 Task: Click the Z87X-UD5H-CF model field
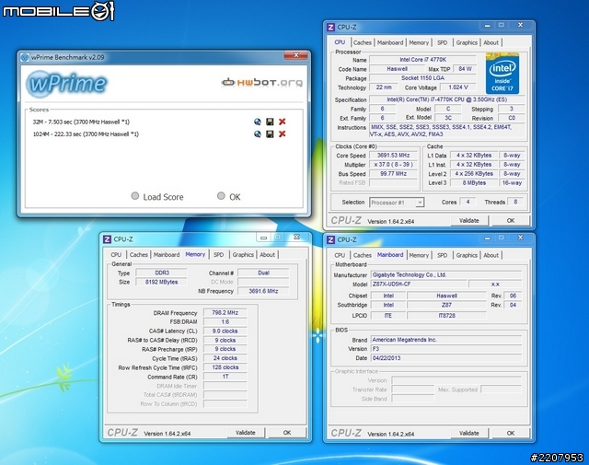coord(419,285)
